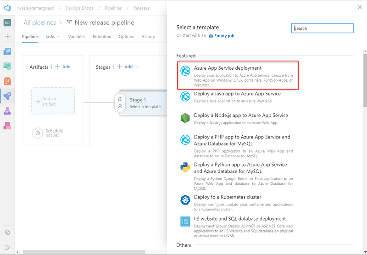Open Pipelines rocket icon in sidebar

click(7, 96)
